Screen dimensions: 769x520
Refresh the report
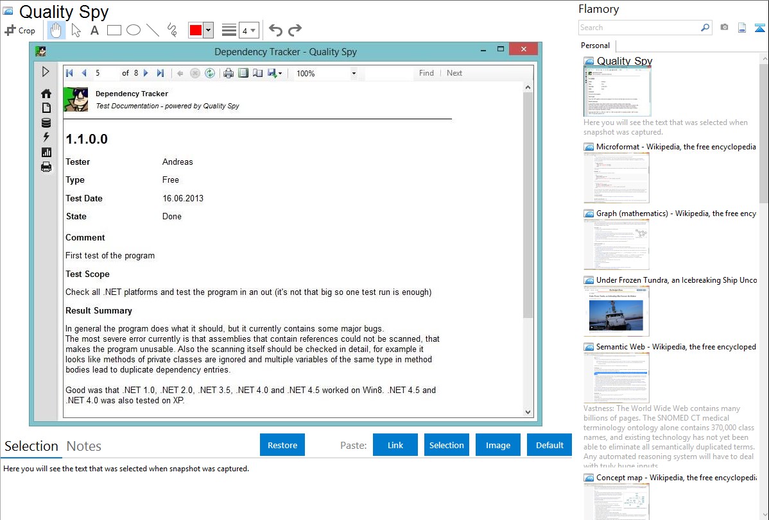click(210, 73)
